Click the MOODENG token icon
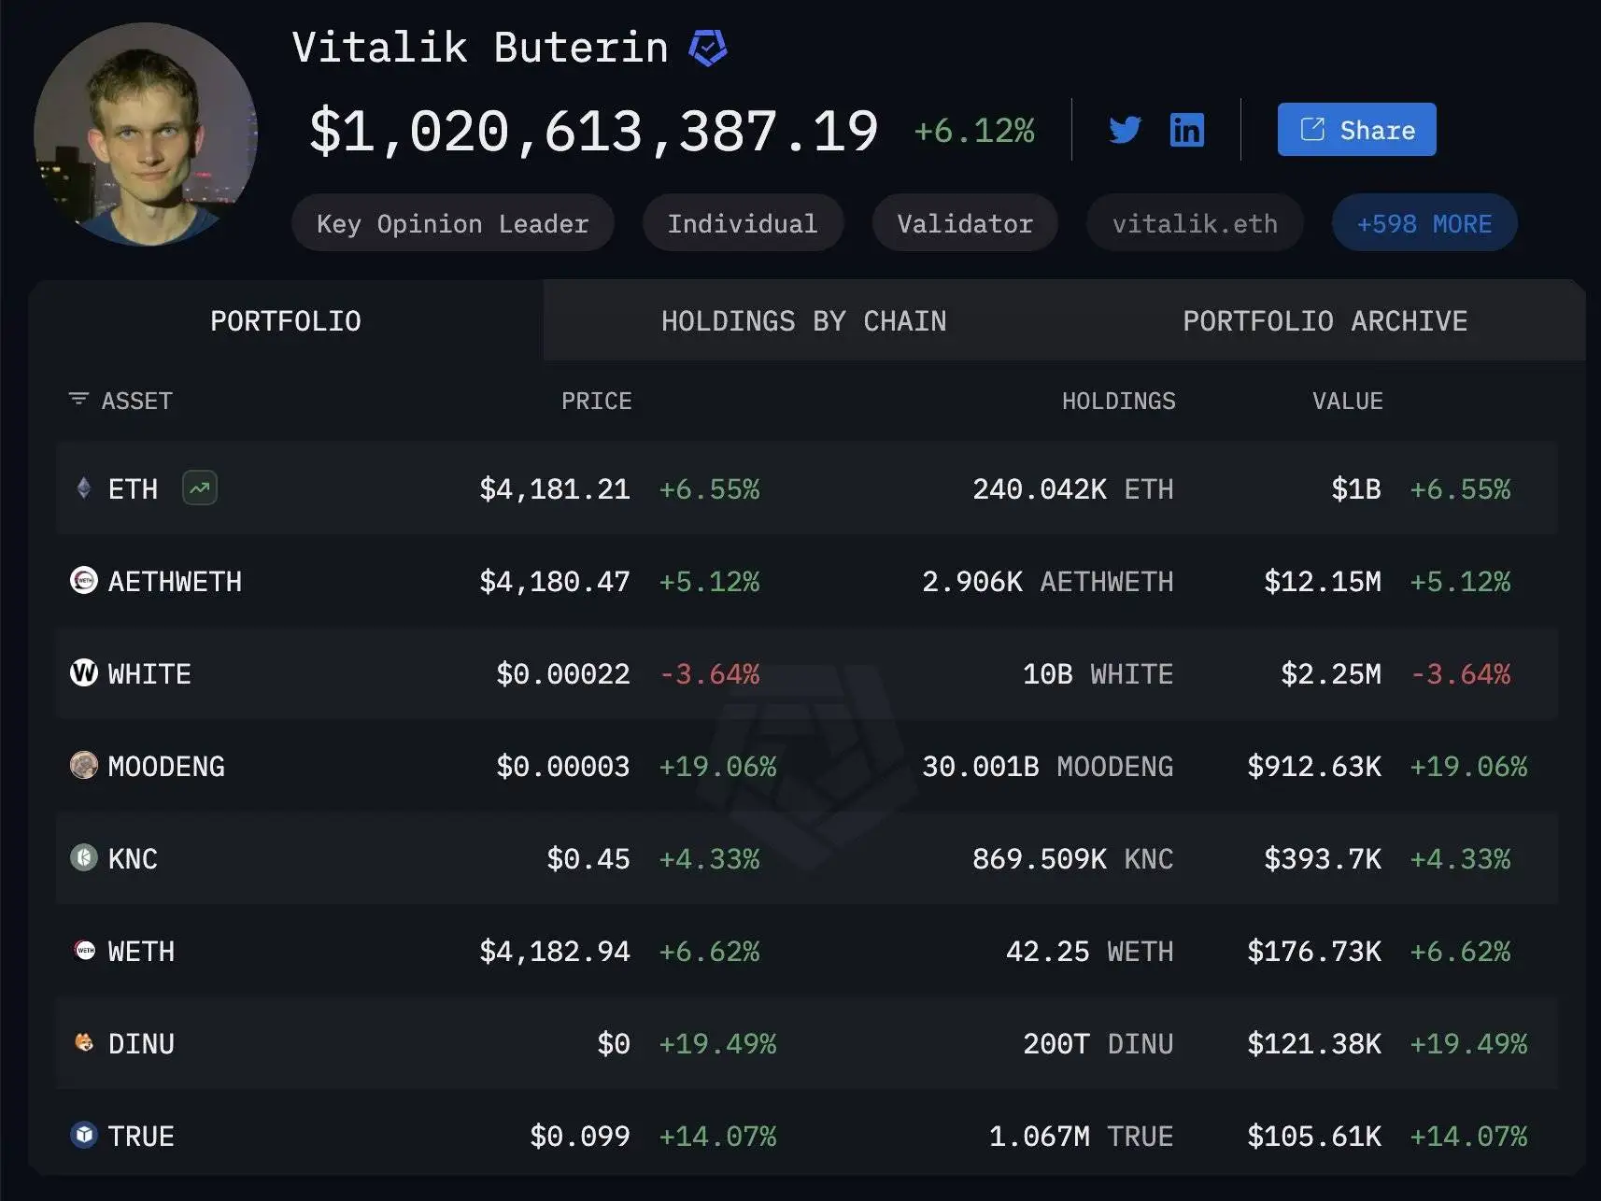The image size is (1601, 1201). click(83, 766)
